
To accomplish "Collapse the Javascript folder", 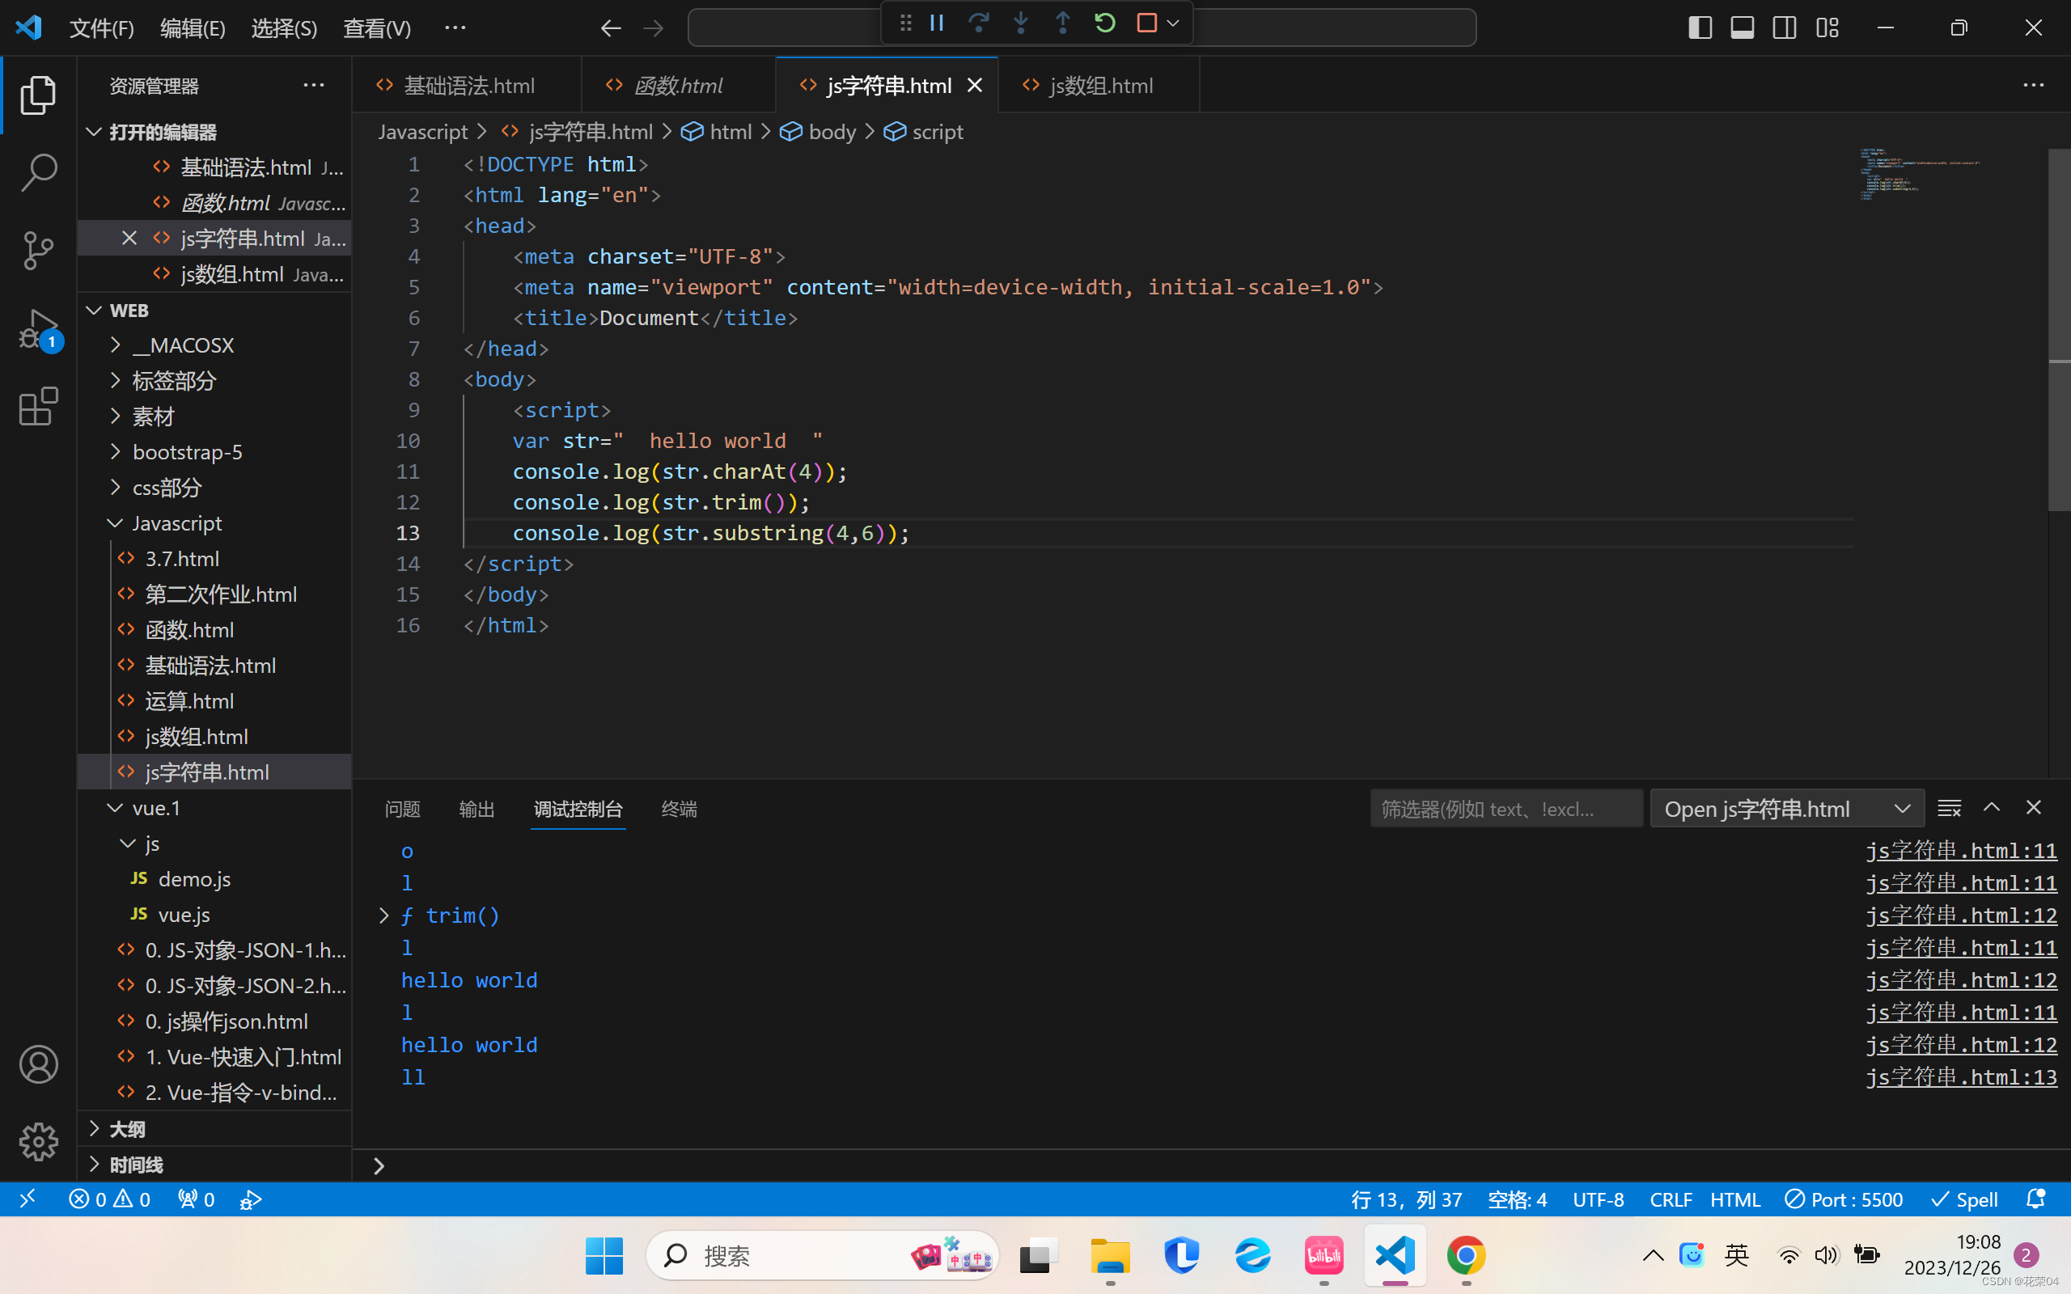I will click(177, 523).
